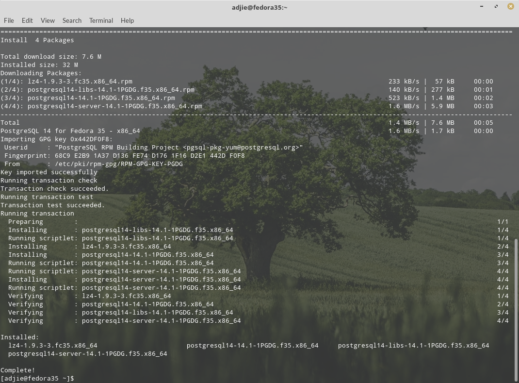Click the "Key imported successfully" line
519x383 pixels.
click(49, 172)
